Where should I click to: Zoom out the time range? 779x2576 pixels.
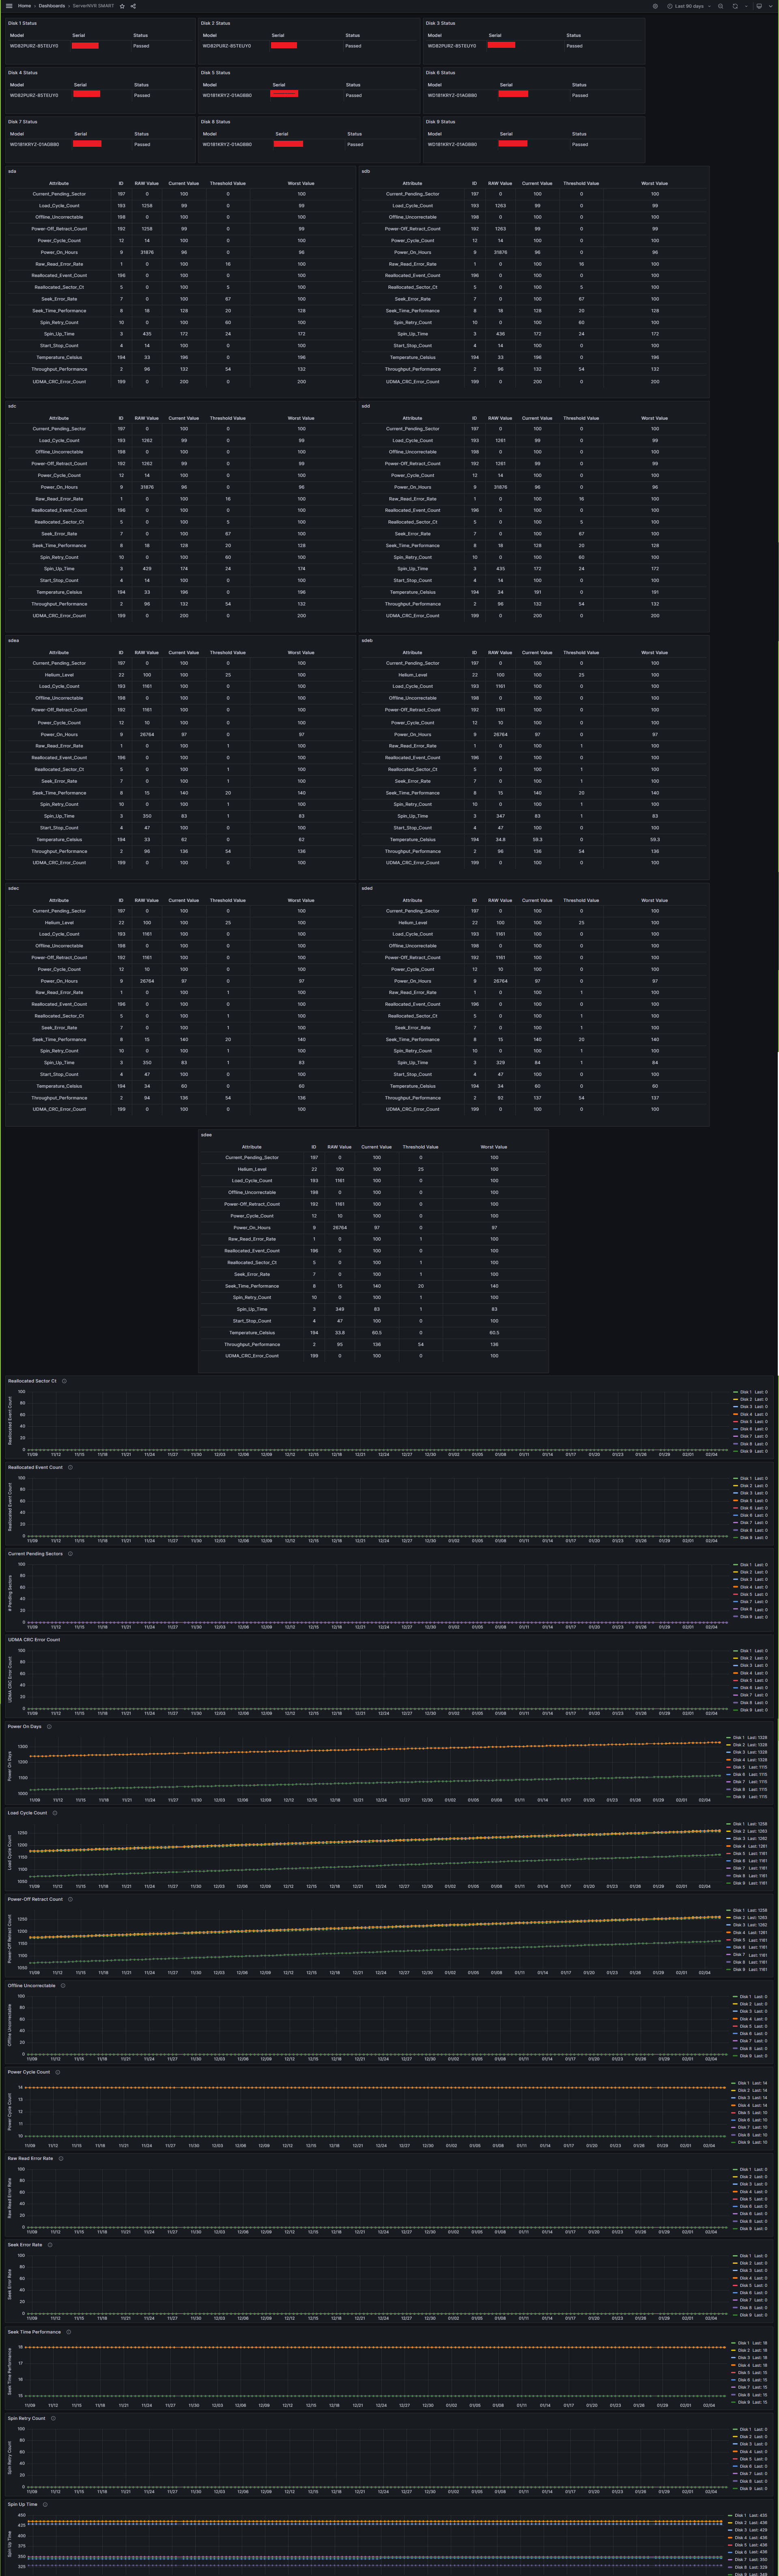(x=721, y=6)
